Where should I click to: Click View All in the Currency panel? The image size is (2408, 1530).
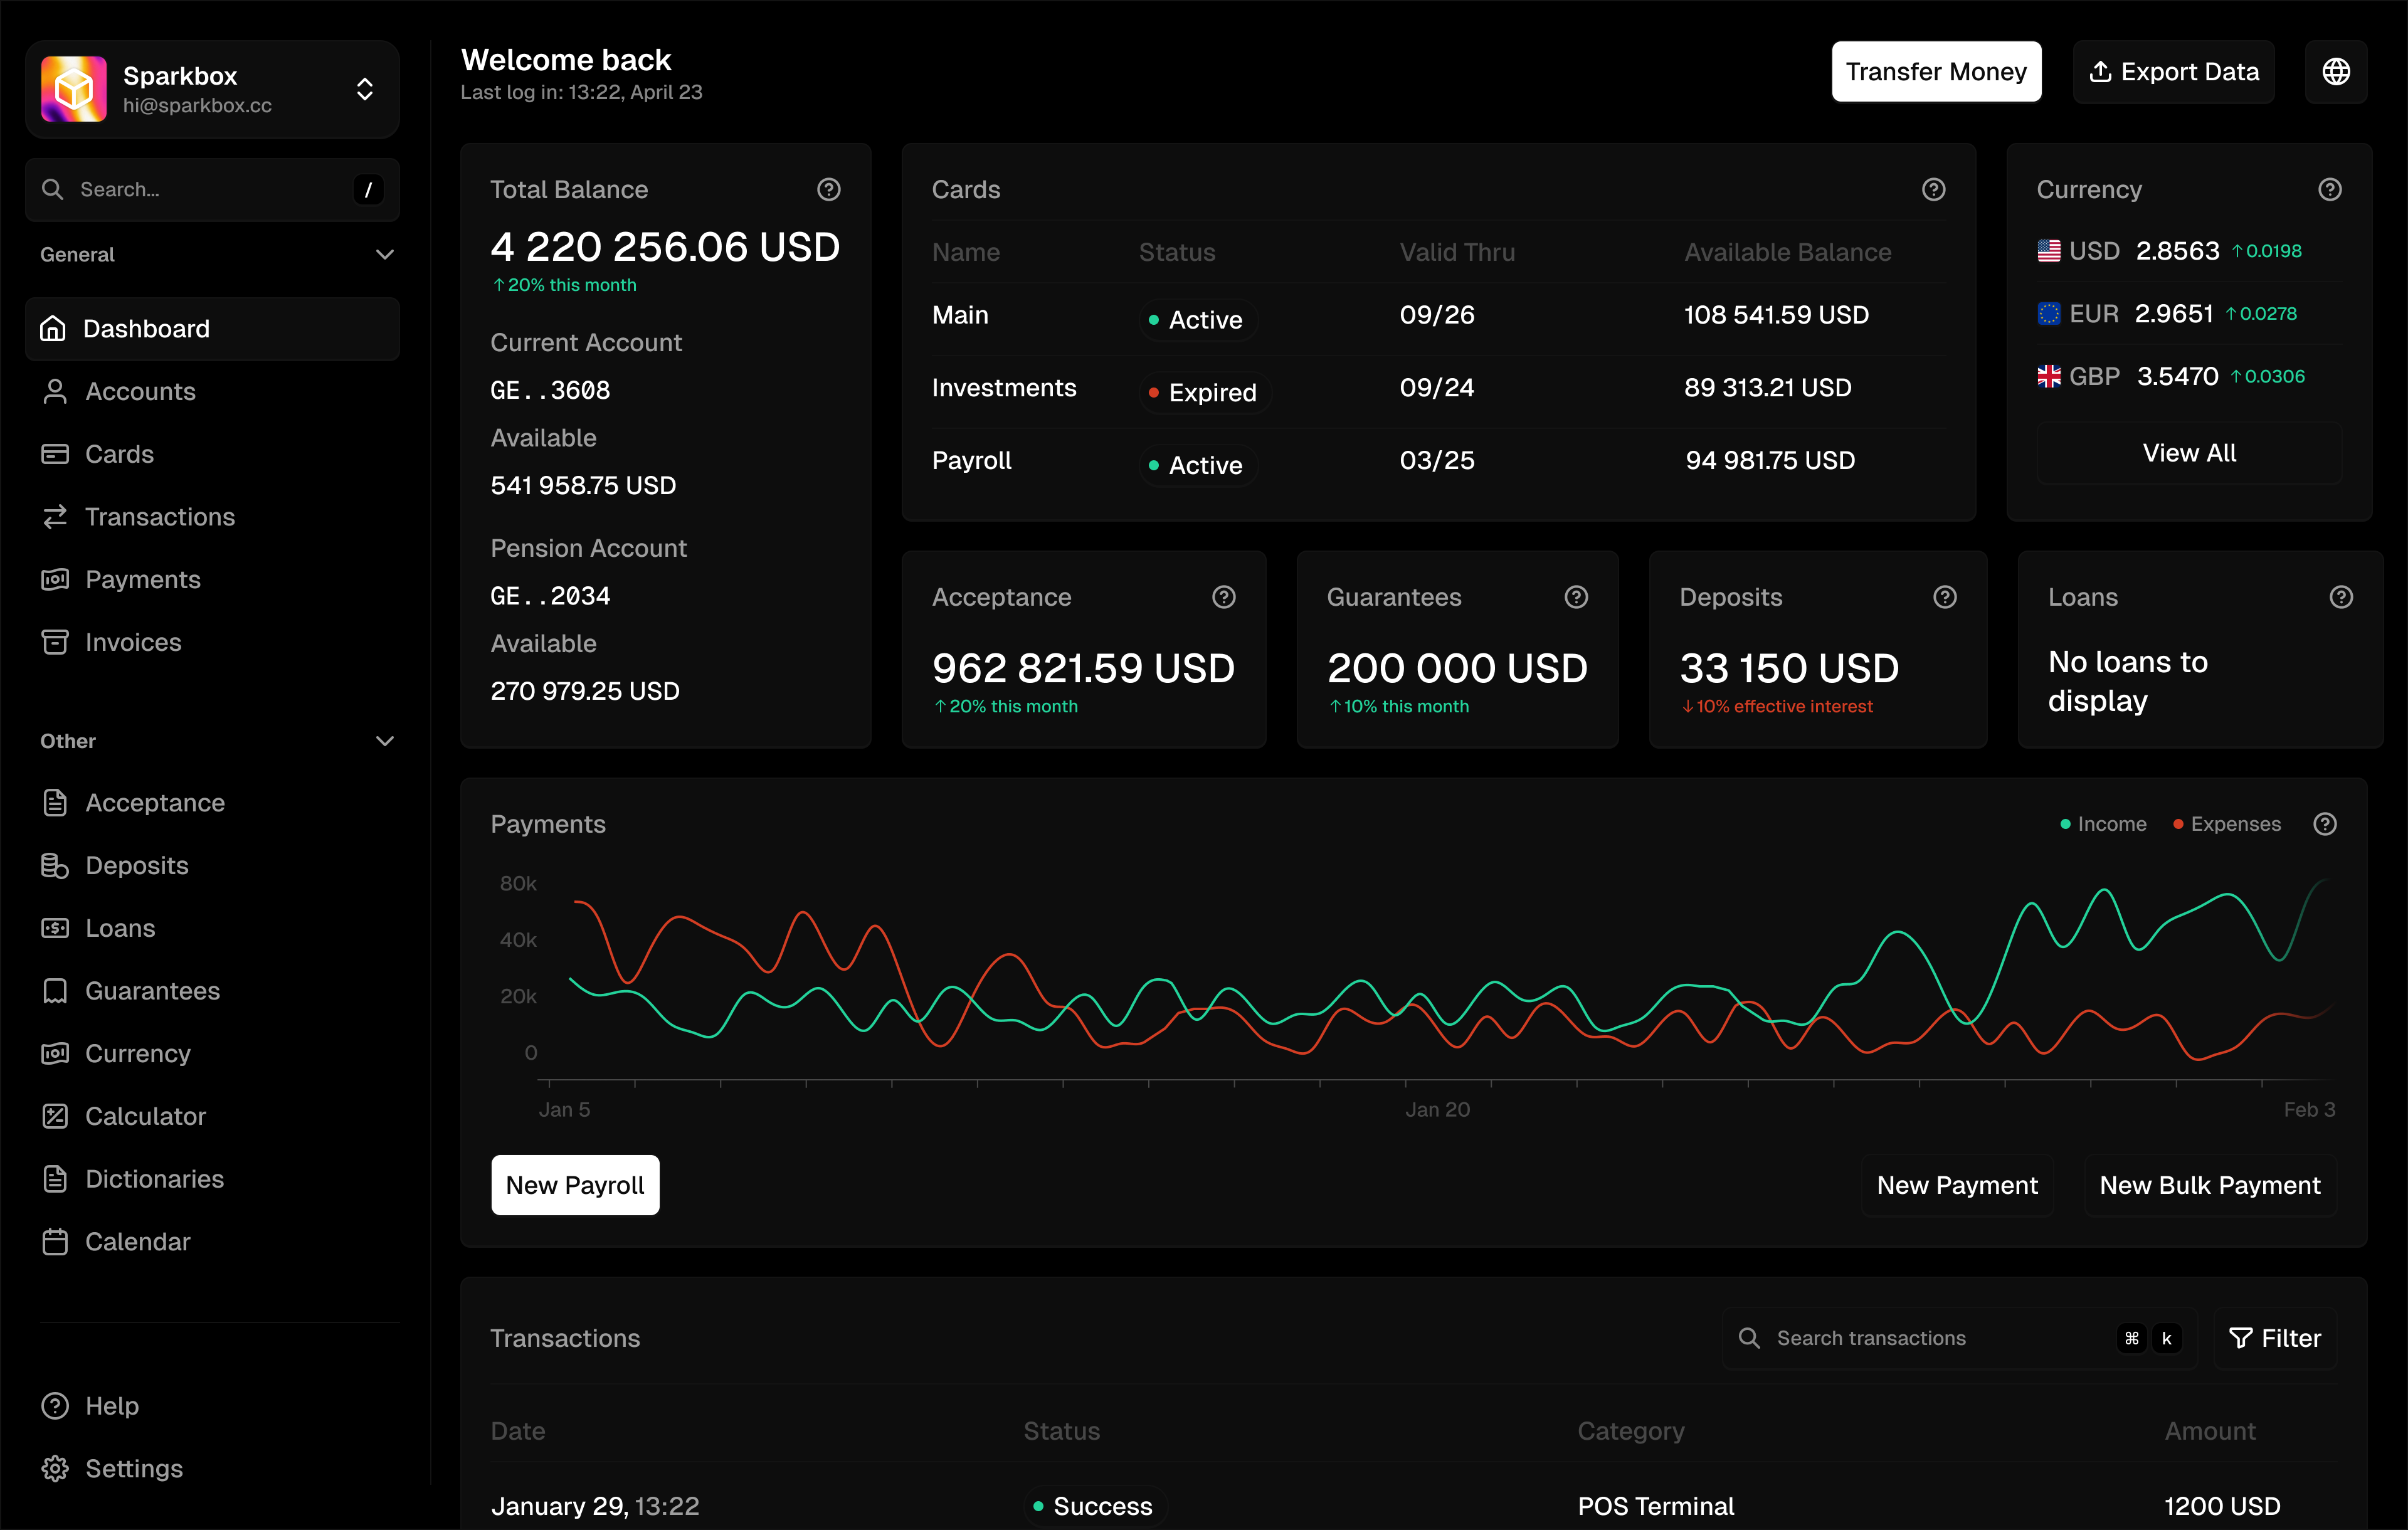tap(2188, 452)
